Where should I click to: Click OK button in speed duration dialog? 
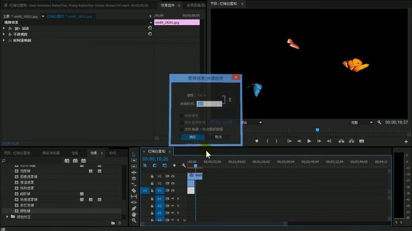click(192, 137)
